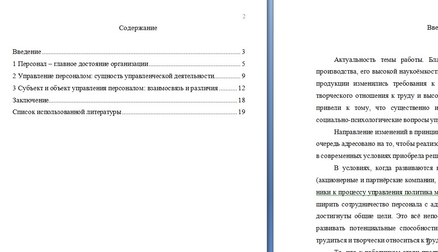The image size is (438, 252).
Task: Click page number 12 in the contents
Action: click(x=242, y=88)
